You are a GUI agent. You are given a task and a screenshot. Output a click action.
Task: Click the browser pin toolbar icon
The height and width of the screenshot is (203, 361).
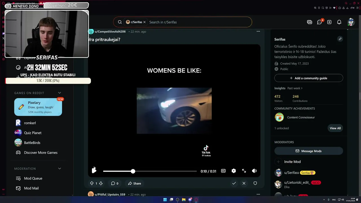[319, 8]
